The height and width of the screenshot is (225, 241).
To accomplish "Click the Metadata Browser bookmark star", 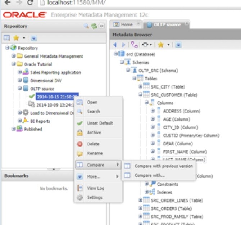I will coord(161,45).
